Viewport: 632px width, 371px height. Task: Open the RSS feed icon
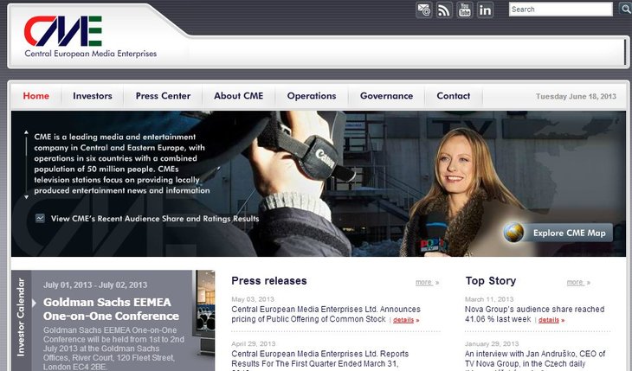pos(444,10)
